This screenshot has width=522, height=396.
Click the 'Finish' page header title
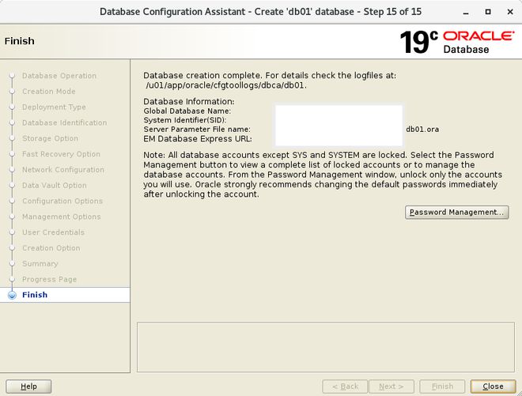pyautogui.click(x=19, y=41)
